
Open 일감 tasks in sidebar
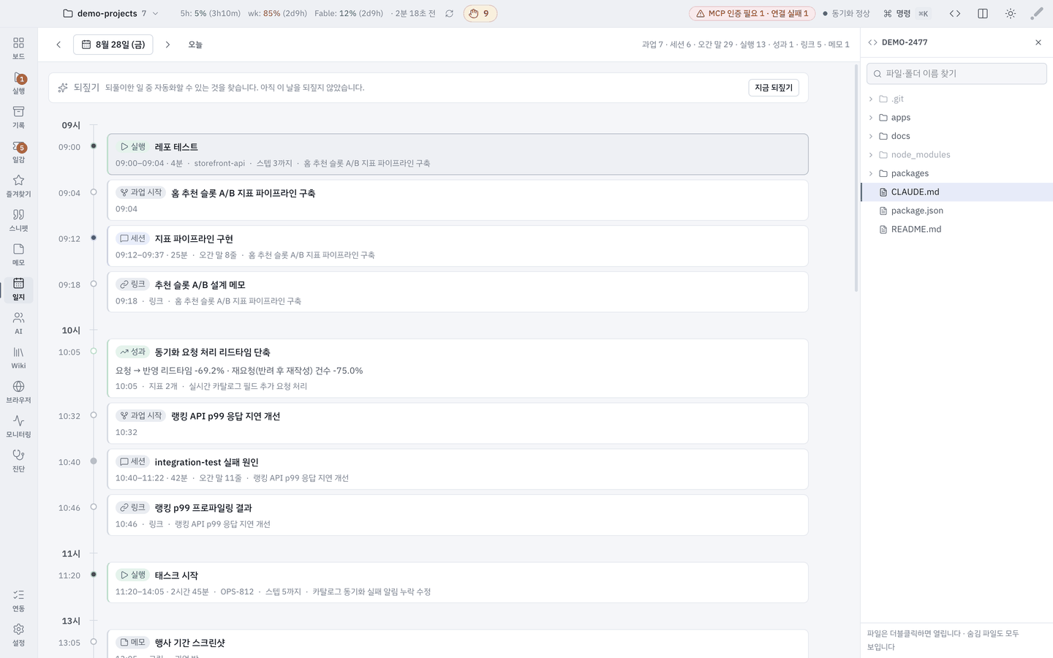[x=18, y=151]
